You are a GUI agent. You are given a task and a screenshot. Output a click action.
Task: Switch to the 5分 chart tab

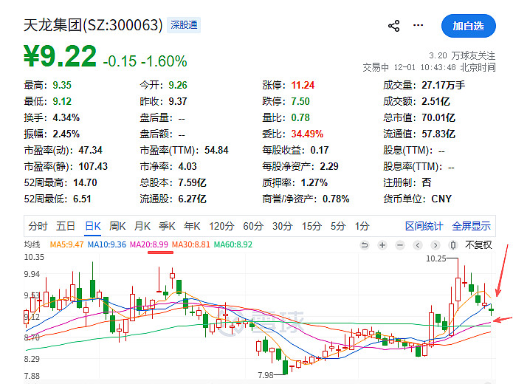338,226
